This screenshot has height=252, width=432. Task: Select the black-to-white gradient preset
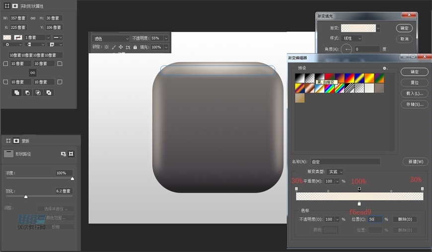click(299, 78)
